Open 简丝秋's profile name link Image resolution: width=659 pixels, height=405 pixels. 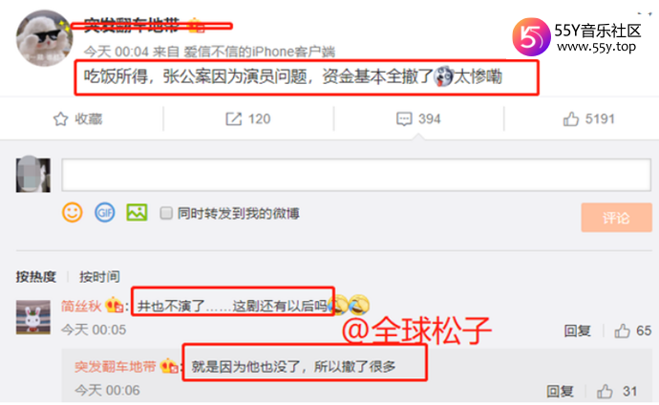pos(81,306)
